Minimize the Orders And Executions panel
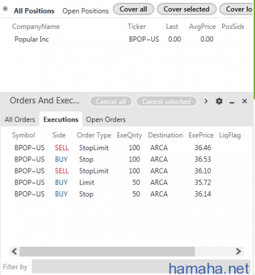This screenshot has width=255, height=275. coord(232,103)
